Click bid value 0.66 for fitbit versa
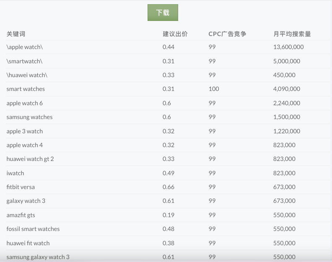The height and width of the screenshot is (262, 332). pyautogui.click(x=169, y=187)
